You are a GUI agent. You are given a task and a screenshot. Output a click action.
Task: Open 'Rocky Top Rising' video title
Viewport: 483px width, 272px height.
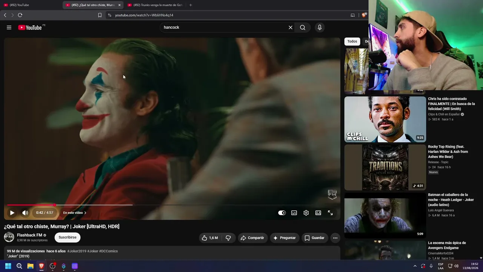click(448, 152)
